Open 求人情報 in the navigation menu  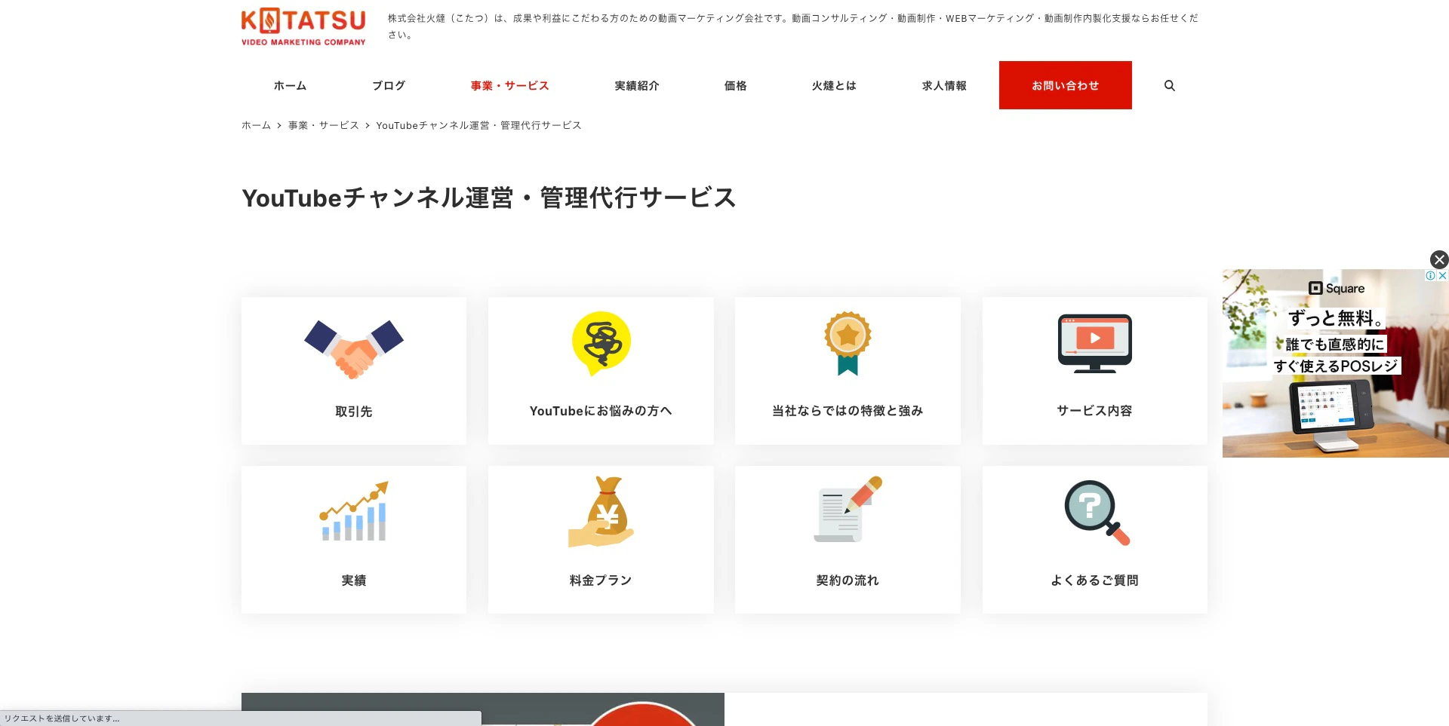[944, 85]
